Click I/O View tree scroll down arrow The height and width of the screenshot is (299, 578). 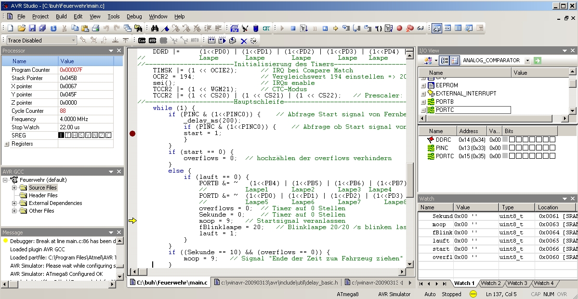click(x=573, y=111)
